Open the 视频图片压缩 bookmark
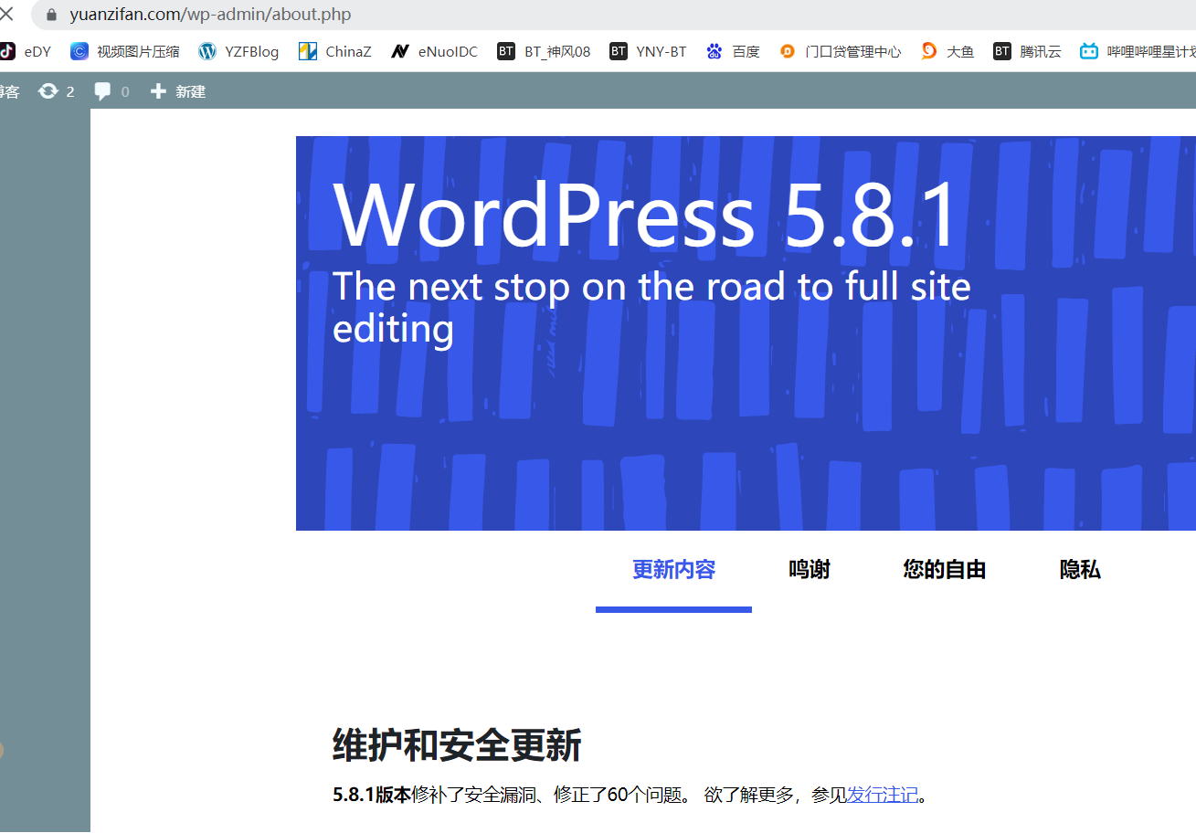Viewport: 1196px width, 833px height. coord(125,51)
